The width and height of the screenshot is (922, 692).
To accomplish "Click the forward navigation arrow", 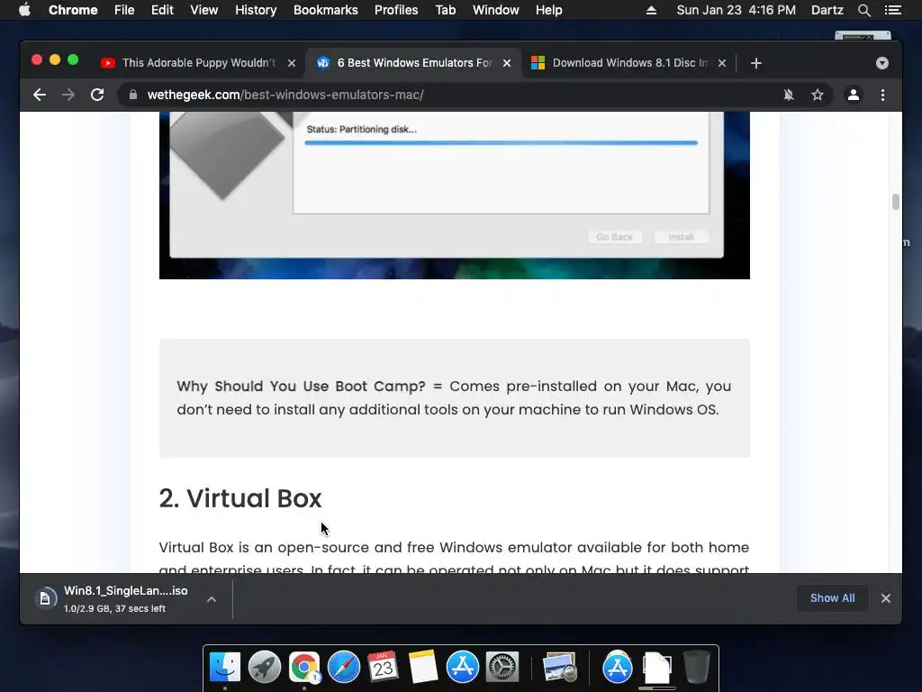I will [x=68, y=95].
